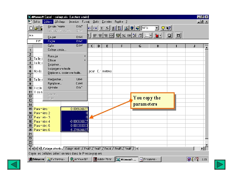Image resolution: width=236 pixels, height=177 pixels.
Task: Open the Affichage menu
Action: coord(60,22)
